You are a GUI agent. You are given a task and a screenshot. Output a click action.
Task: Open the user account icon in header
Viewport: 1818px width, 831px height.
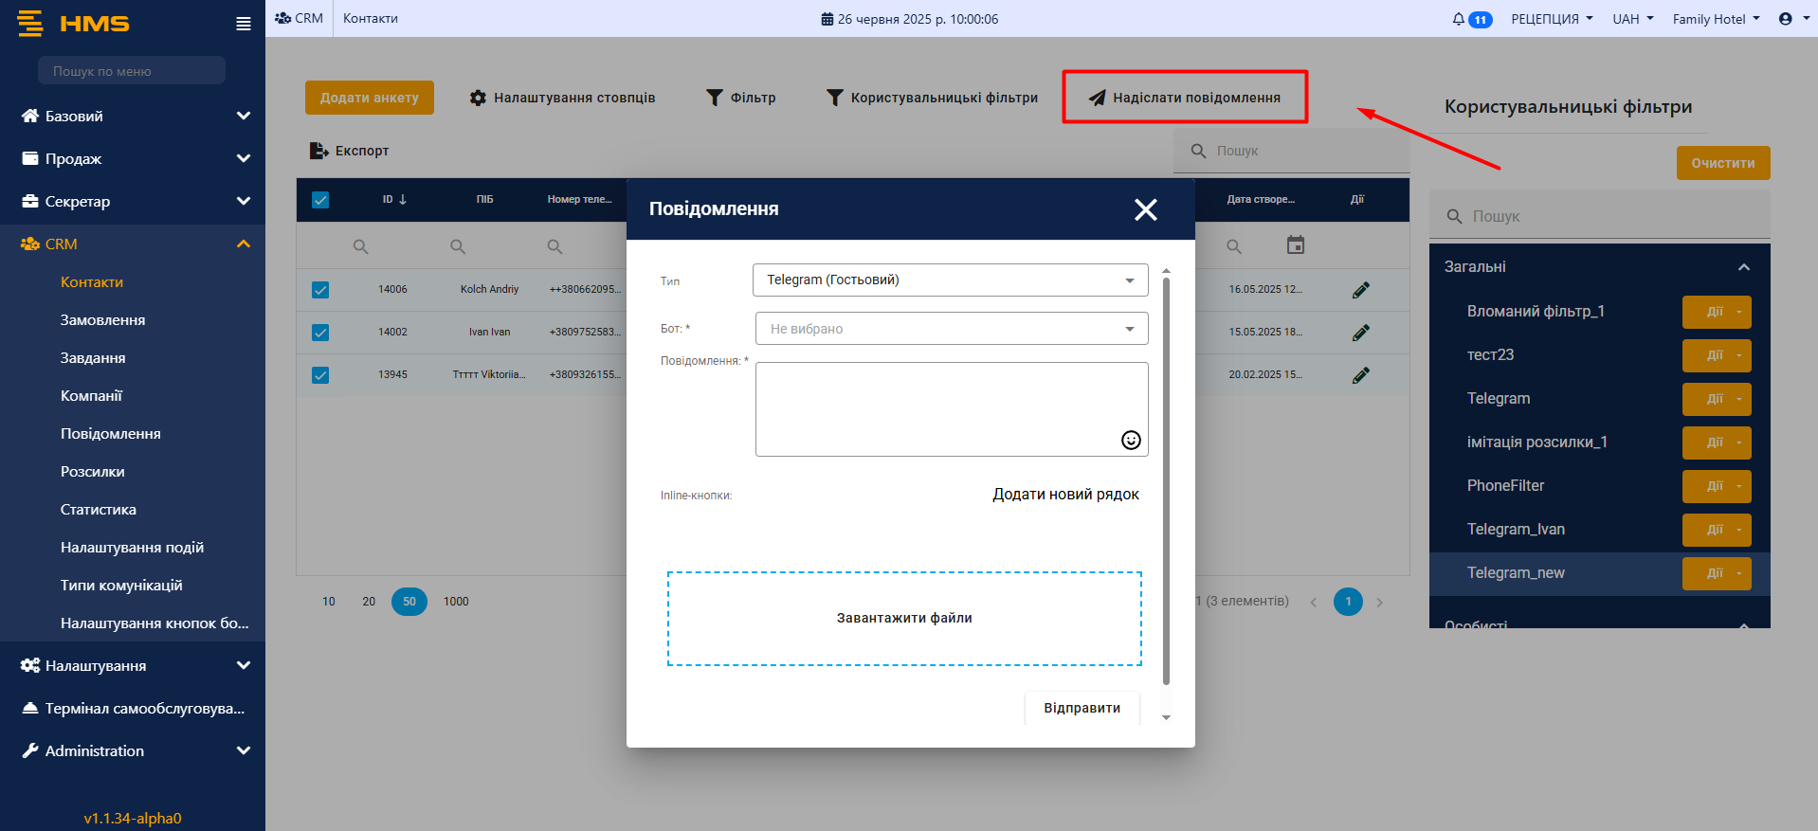[1786, 19]
